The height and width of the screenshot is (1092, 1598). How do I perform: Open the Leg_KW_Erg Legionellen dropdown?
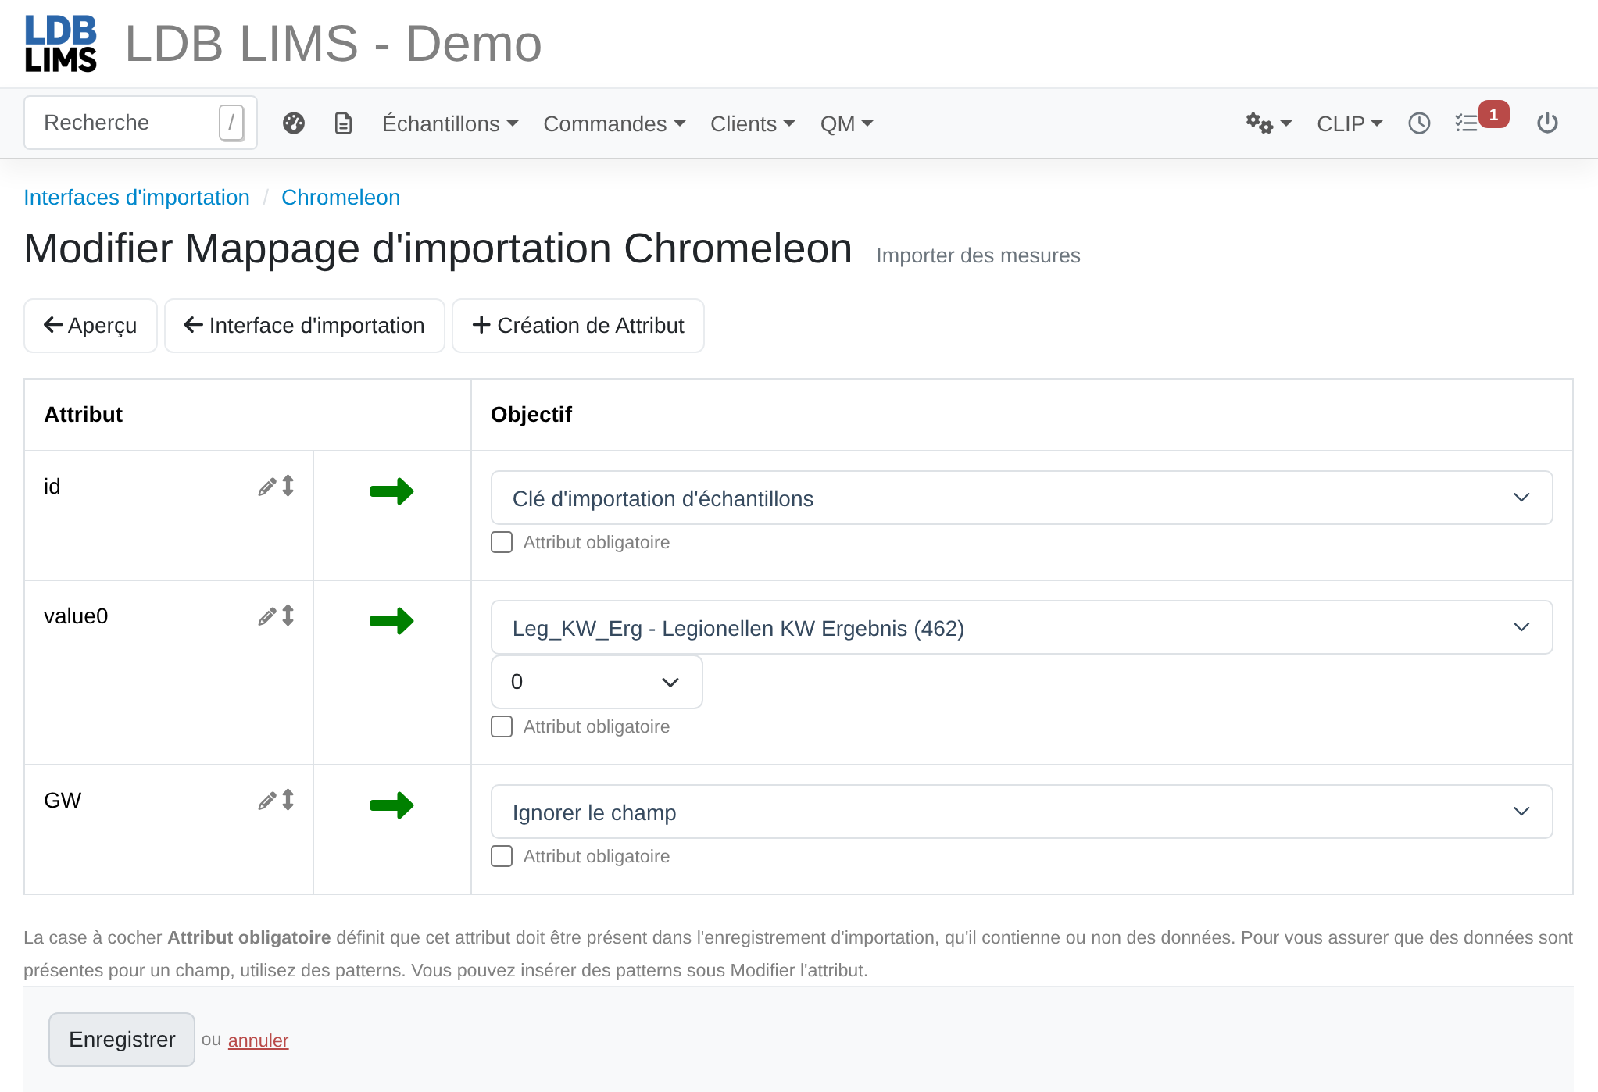1021,627
